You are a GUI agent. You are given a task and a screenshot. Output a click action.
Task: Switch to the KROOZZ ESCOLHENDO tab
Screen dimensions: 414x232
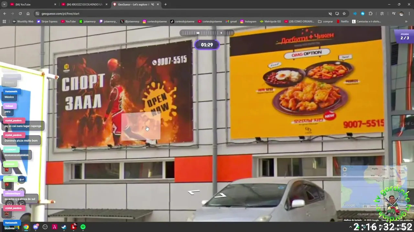coord(84,5)
